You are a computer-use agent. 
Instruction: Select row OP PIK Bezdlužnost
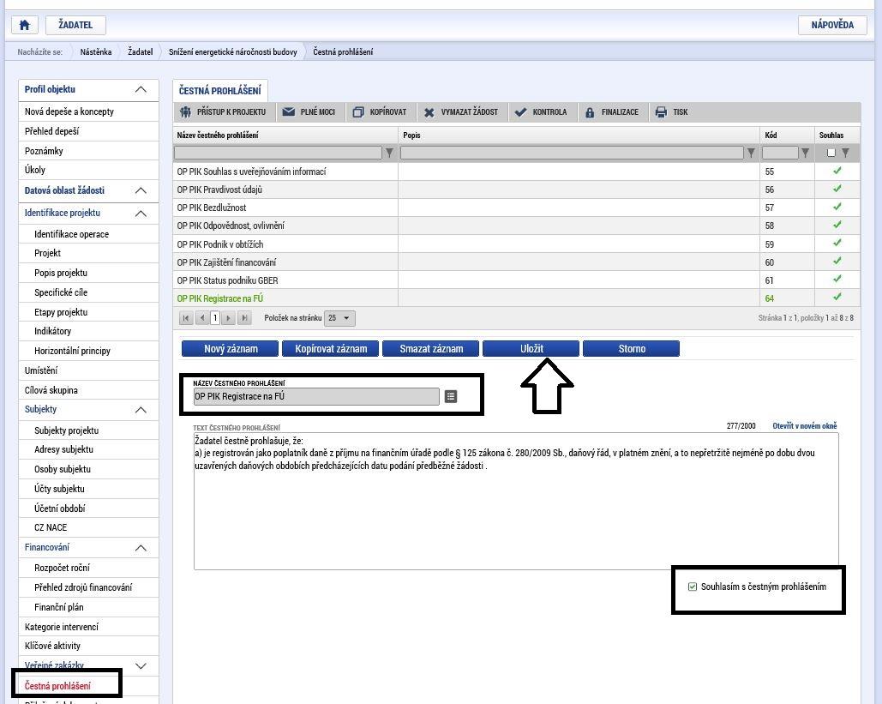coord(516,208)
